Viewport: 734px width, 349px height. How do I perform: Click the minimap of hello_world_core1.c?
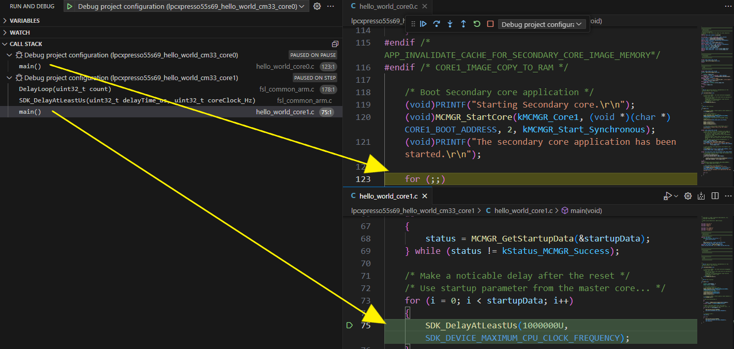(717, 274)
